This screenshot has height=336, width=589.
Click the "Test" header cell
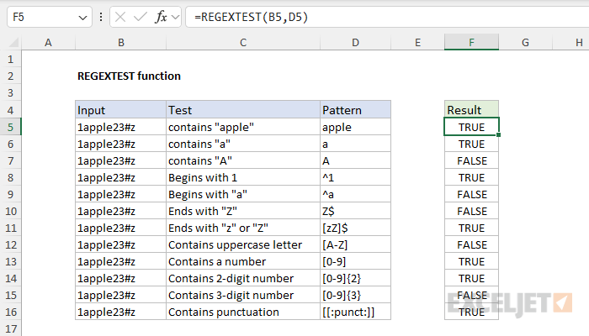click(x=243, y=110)
